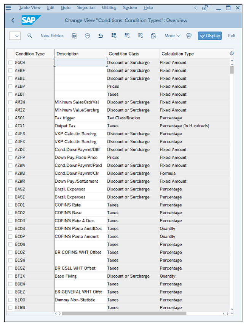Open the hamburger menu icon
Screen dimensions: 246x326
tap(8, 8)
